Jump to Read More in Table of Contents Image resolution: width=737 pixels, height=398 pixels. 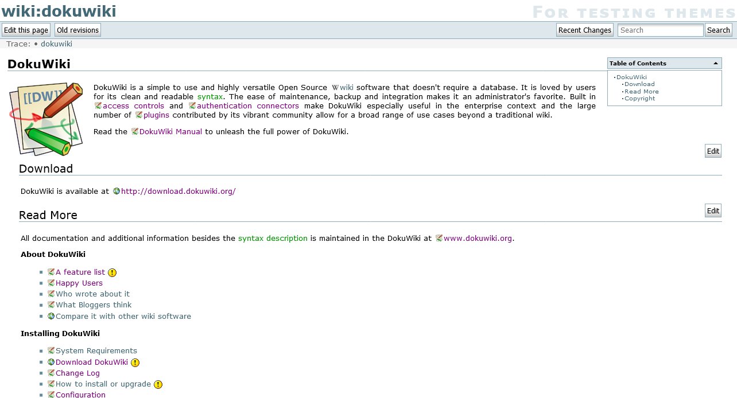[642, 92]
